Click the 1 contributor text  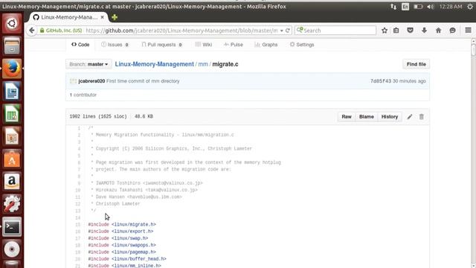pos(83,95)
